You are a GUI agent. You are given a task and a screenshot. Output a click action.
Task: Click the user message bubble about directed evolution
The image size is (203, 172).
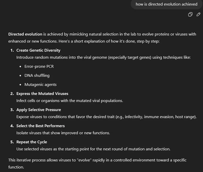166,4
